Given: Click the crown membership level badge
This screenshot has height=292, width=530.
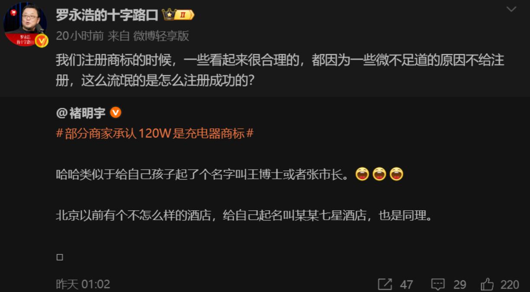Looking at the screenshot, I should pos(178,15).
